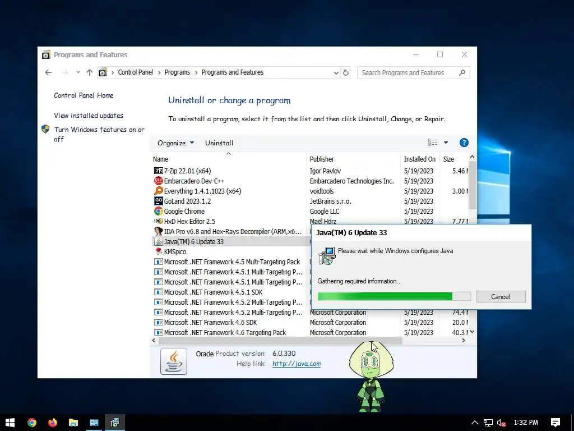Open Turn Windows features on or off

99,134
